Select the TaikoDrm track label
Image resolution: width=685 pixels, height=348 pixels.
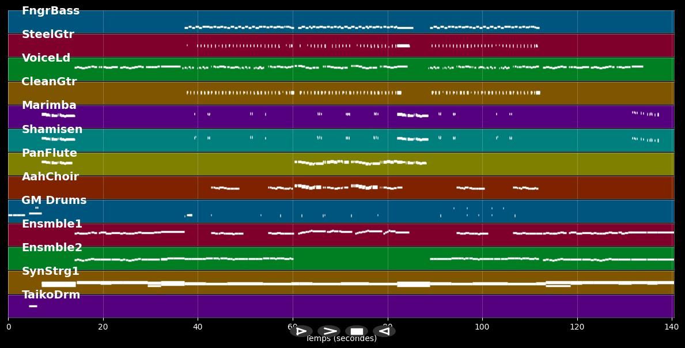51,295
